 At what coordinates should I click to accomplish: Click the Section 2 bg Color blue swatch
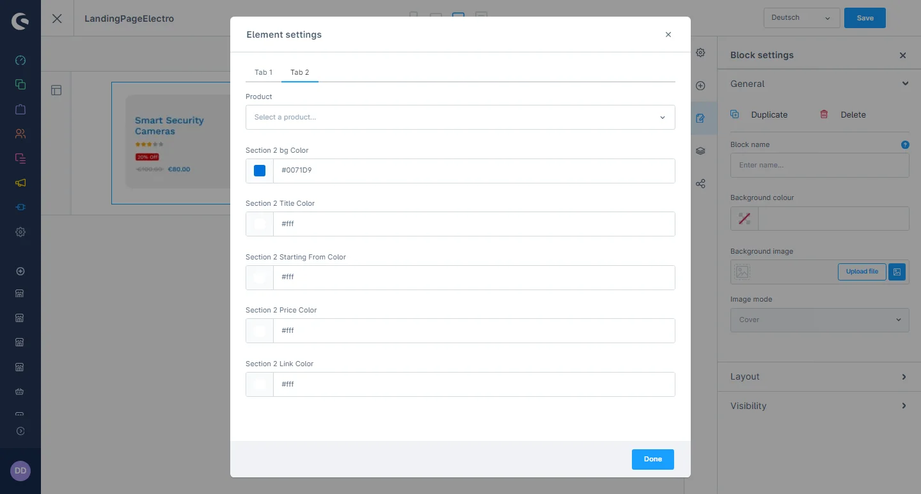pos(260,171)
